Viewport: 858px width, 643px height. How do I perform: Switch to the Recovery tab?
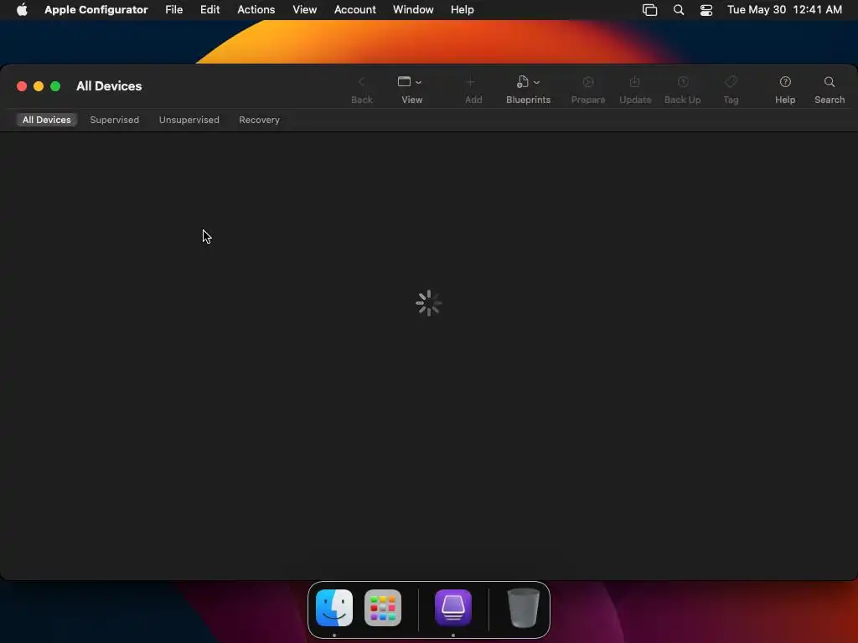[260, 120]
